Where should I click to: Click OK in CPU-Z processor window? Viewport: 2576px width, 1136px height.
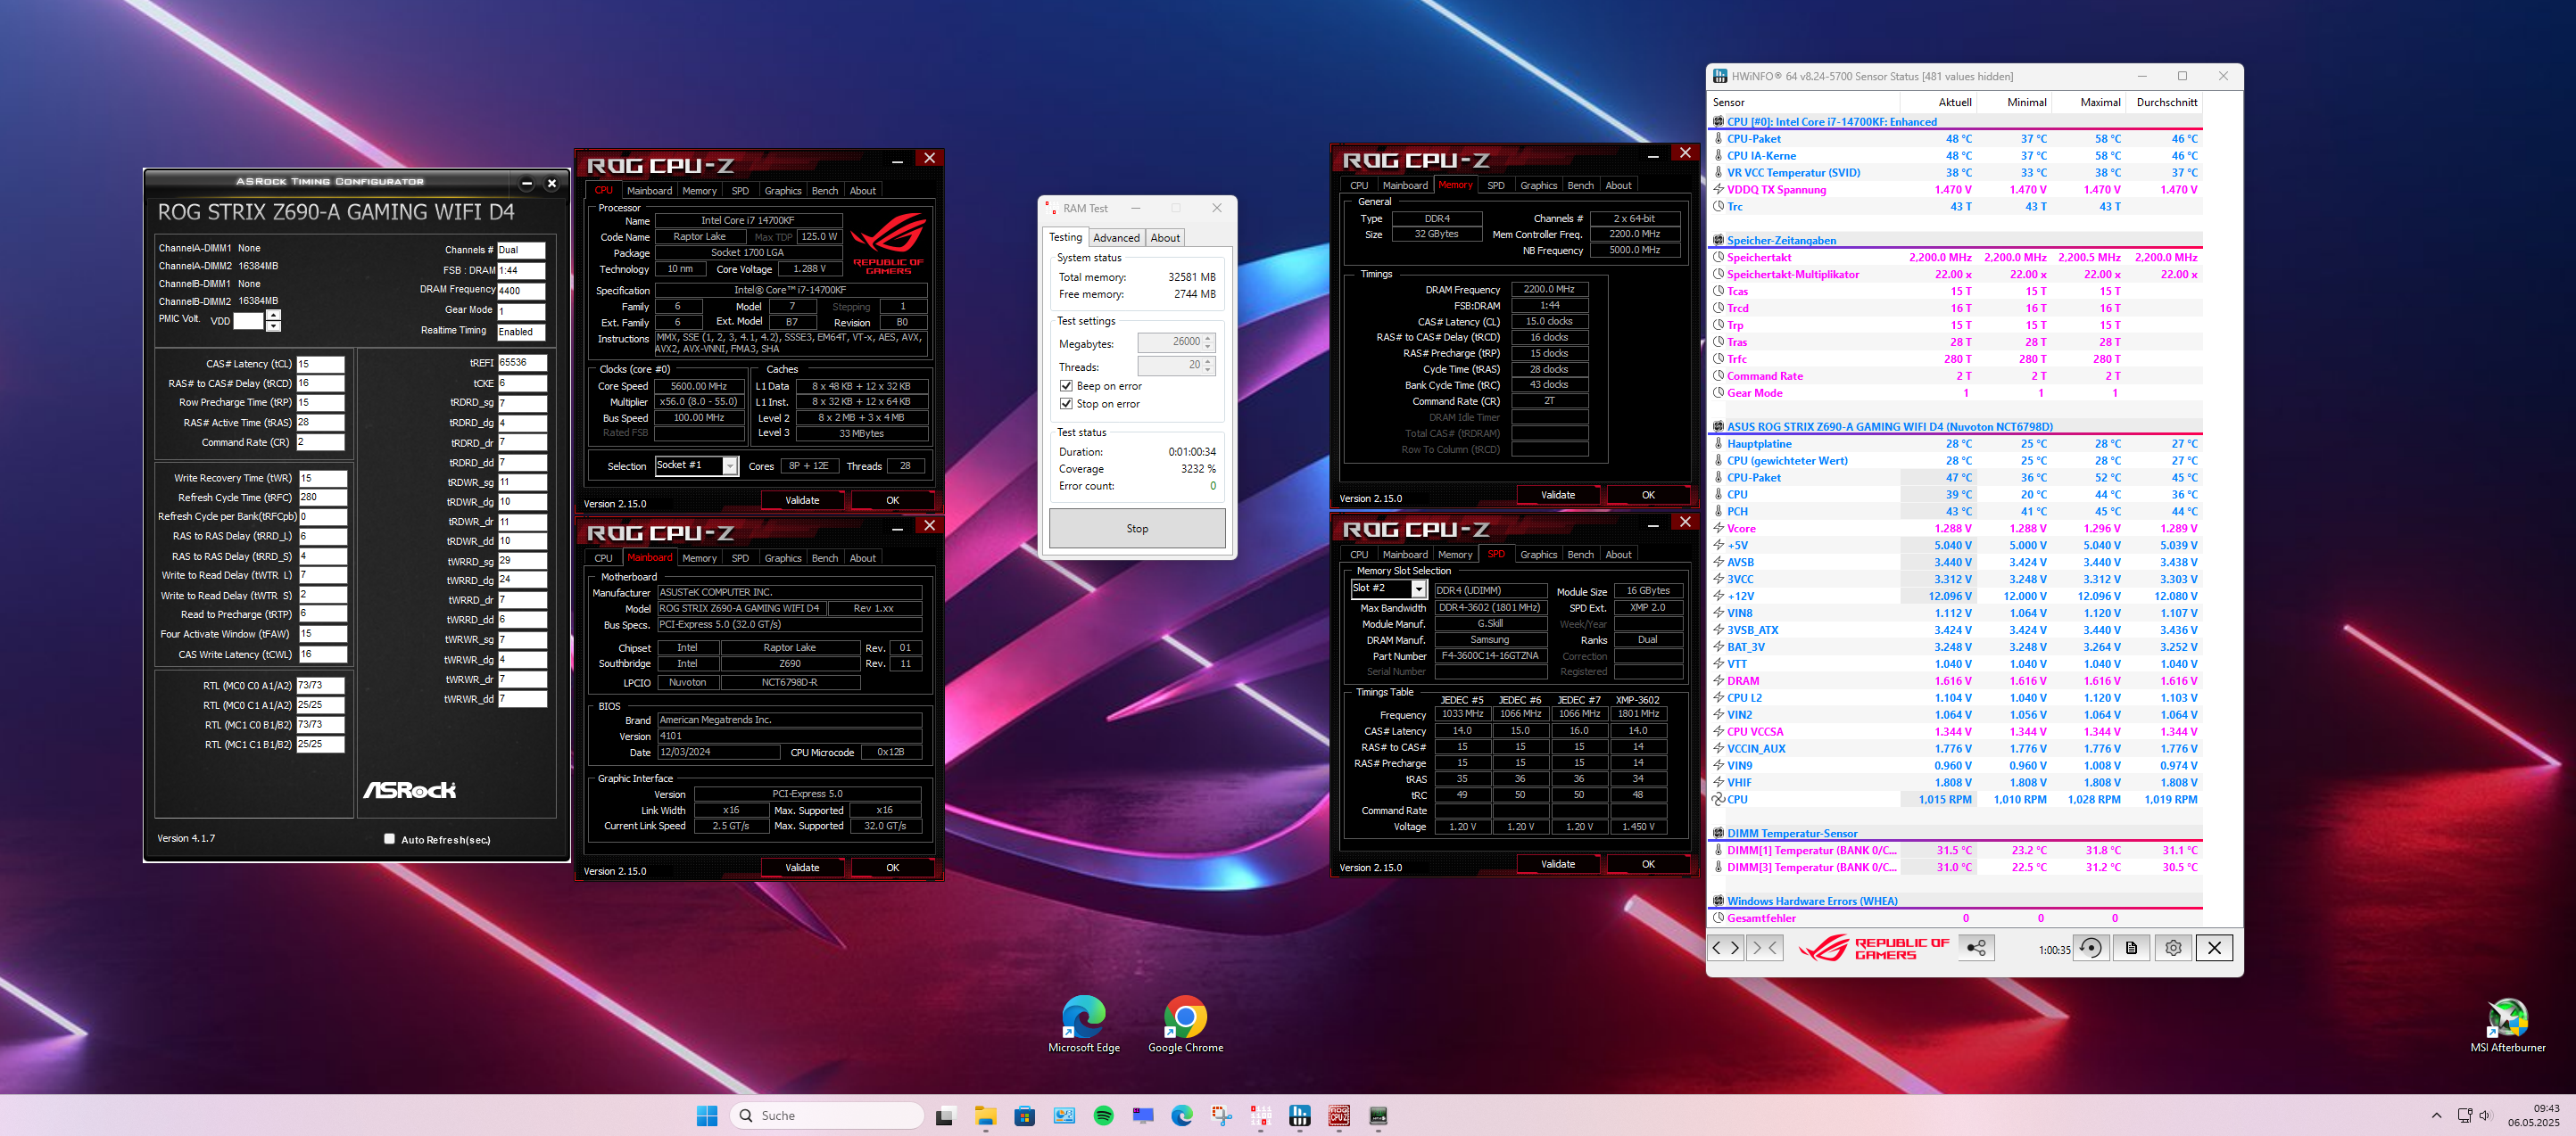pyautogui.click(x=892, y=500)
